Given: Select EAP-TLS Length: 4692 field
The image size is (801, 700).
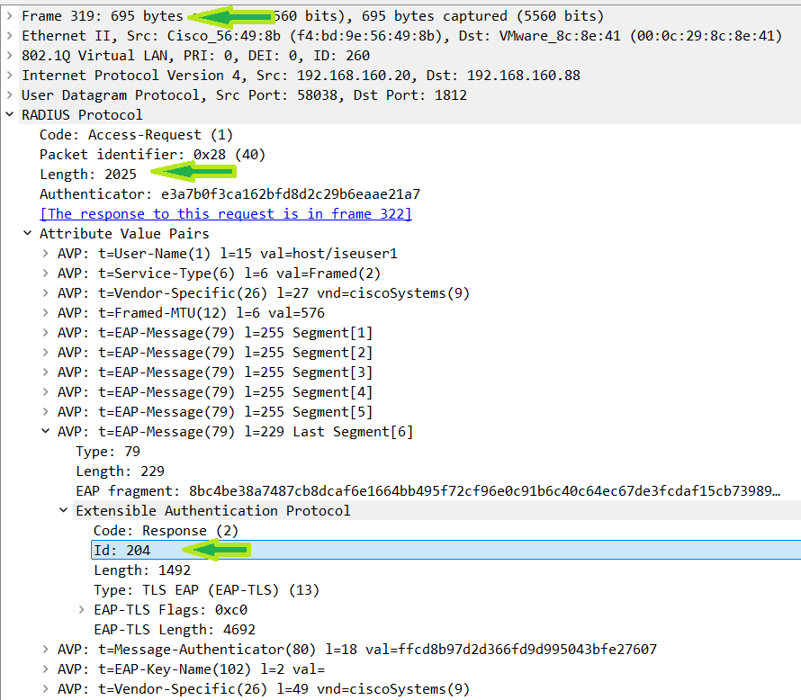Looking at the screenshot, I should coord(175,630).
